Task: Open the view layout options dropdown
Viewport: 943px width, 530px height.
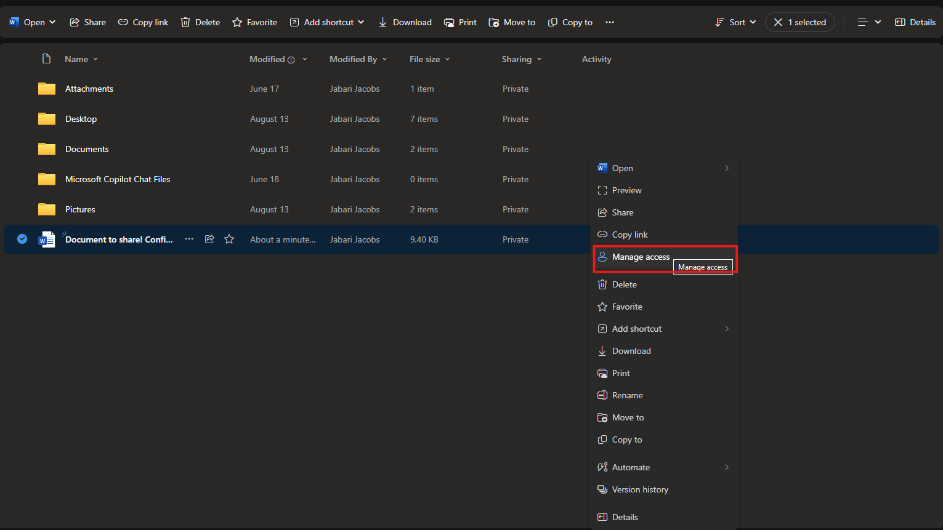Action: tap(869, 22)
